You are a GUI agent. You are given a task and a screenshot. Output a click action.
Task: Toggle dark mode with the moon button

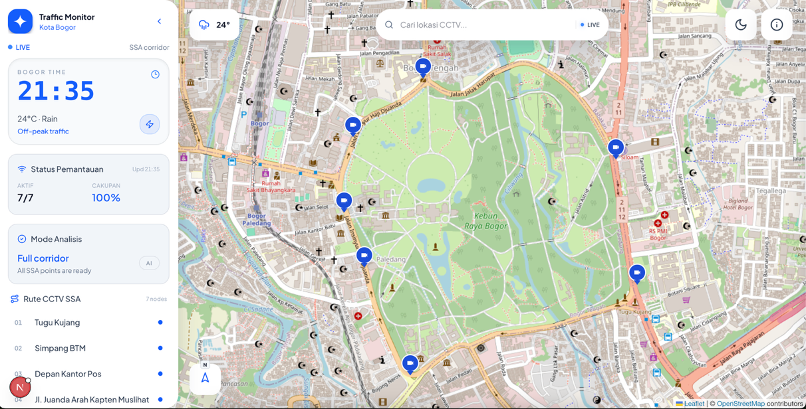point(741,25)
